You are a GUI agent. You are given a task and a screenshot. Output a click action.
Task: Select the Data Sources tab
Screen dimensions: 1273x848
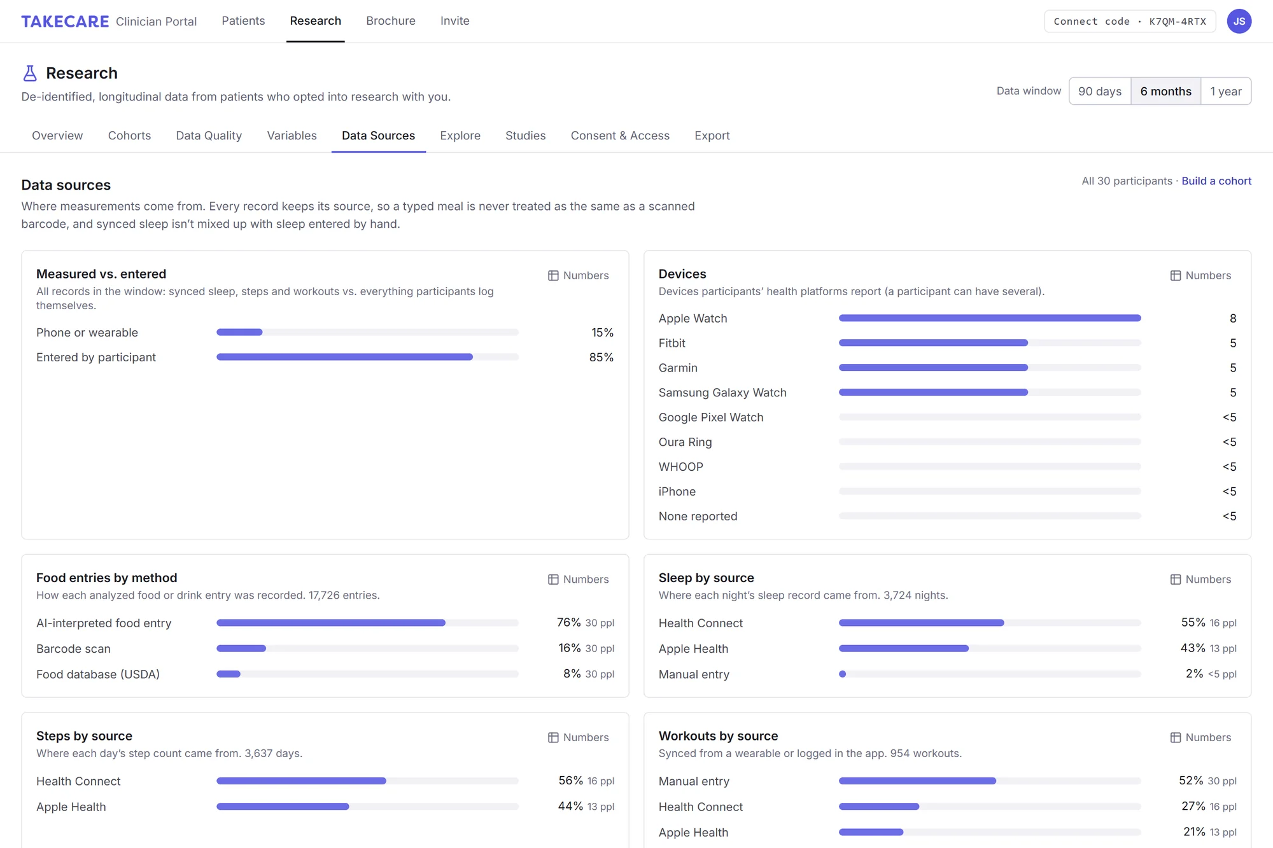[378, 136]
